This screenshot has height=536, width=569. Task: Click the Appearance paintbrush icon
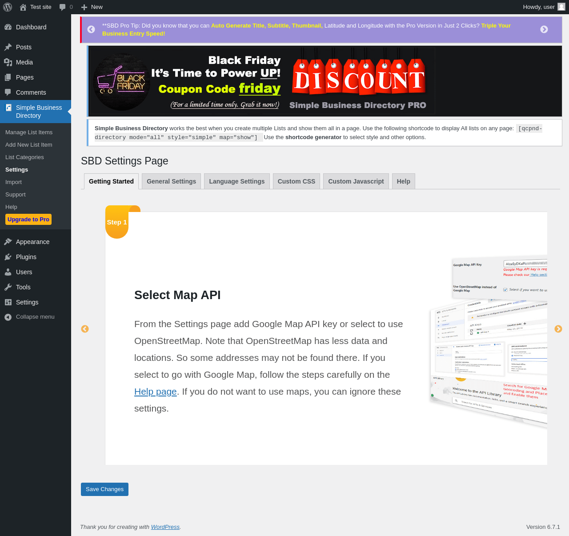point(8,242)
